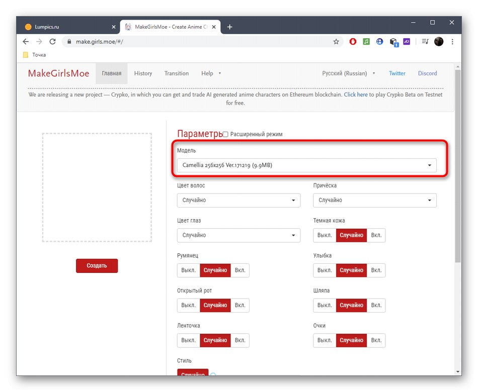Set Румянец to Выкл.
478x392 pixels.
coord(188,270)
